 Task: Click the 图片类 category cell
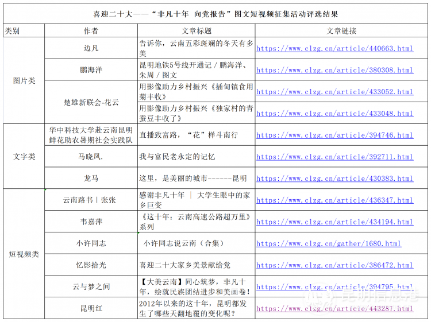[x=24, y=81]
